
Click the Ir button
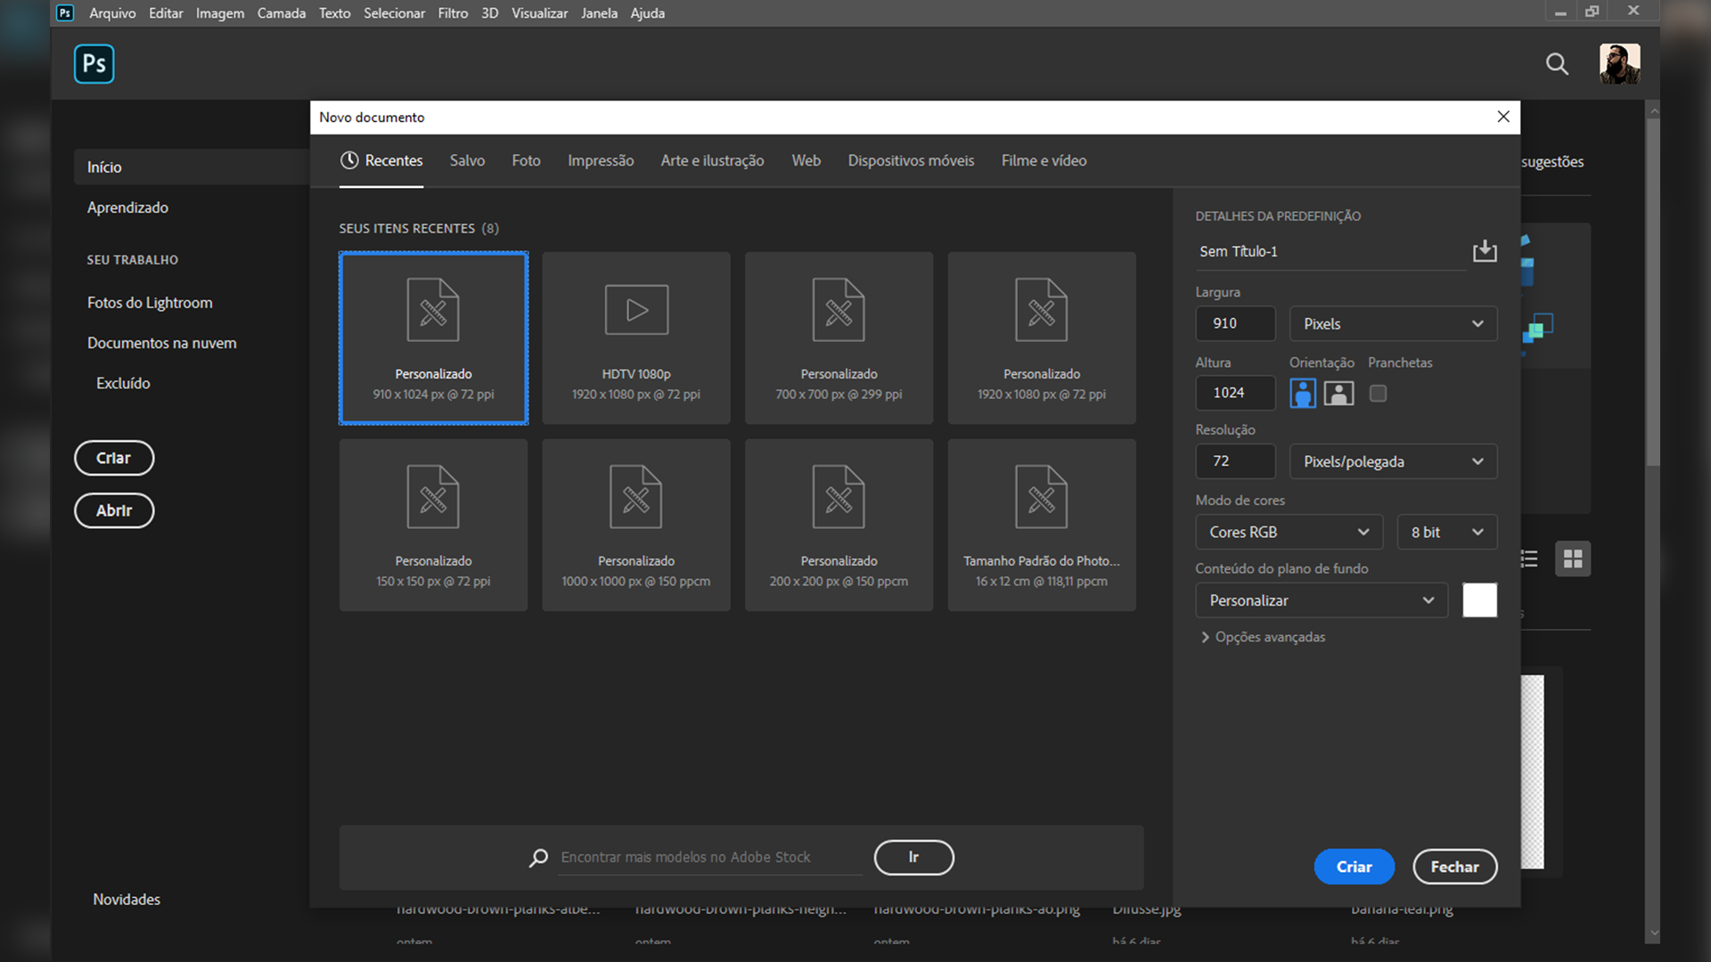point(913,857)
